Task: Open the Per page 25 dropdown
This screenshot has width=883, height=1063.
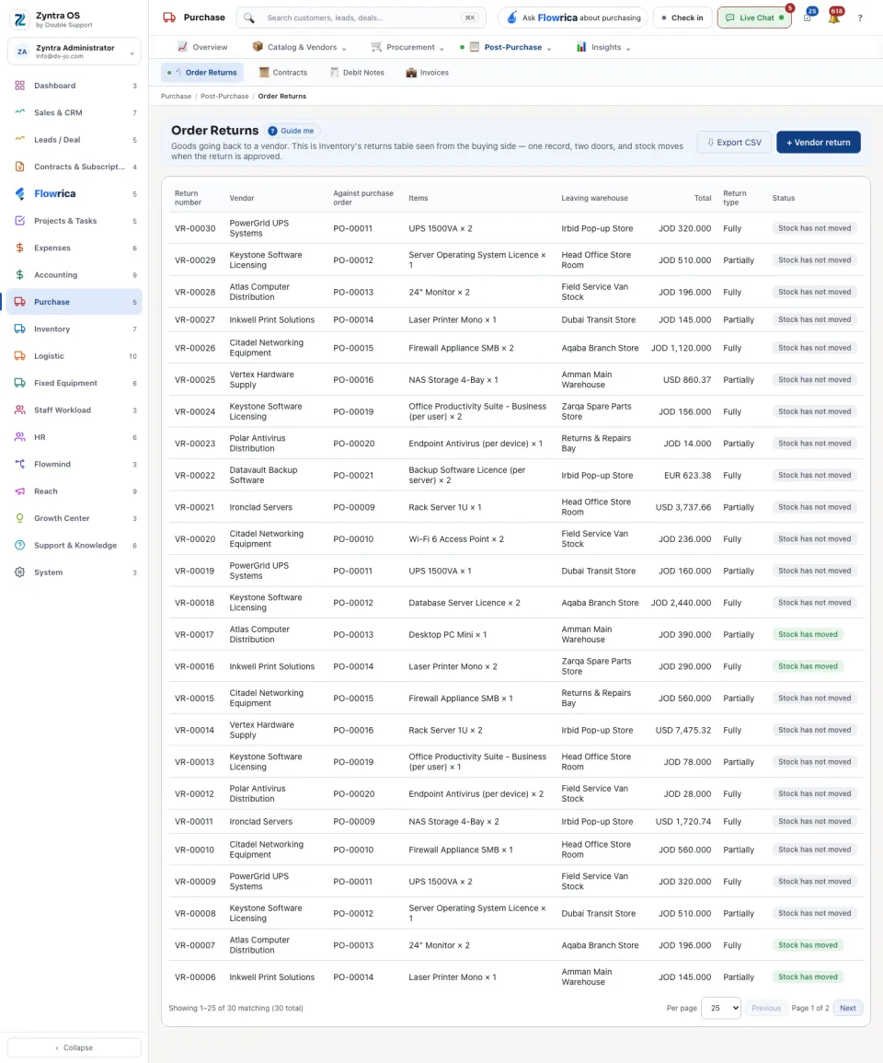Action: 720,1008
